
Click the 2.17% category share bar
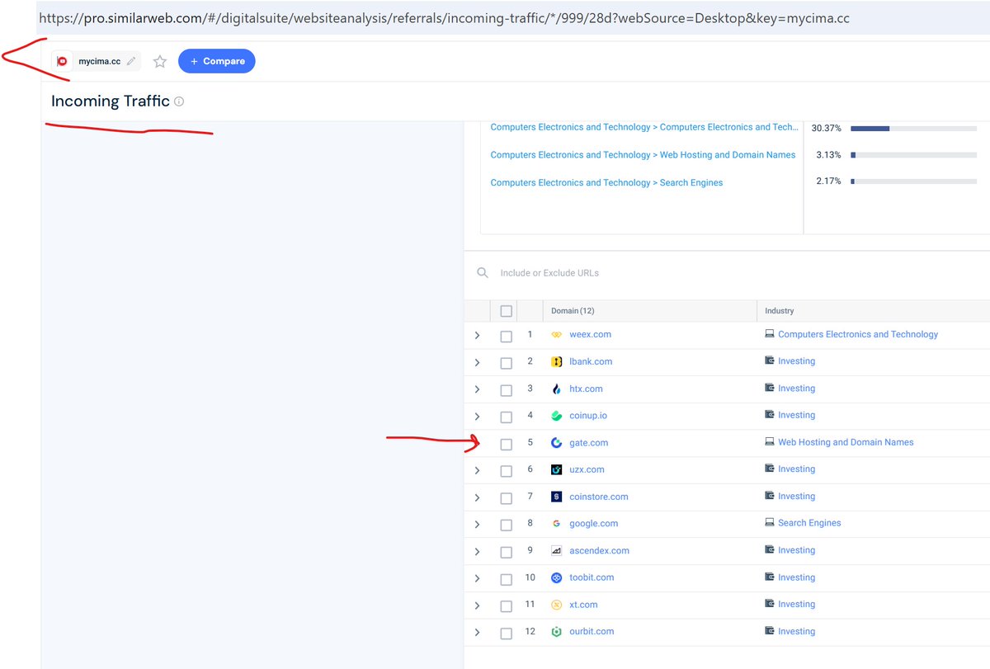tap(913, 181)
